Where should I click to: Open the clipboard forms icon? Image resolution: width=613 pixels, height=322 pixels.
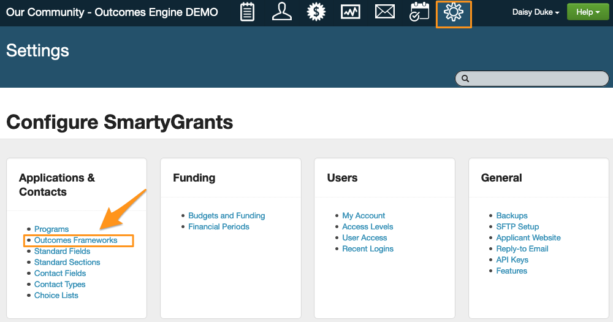pyautogui.click(x=247, y=12)
